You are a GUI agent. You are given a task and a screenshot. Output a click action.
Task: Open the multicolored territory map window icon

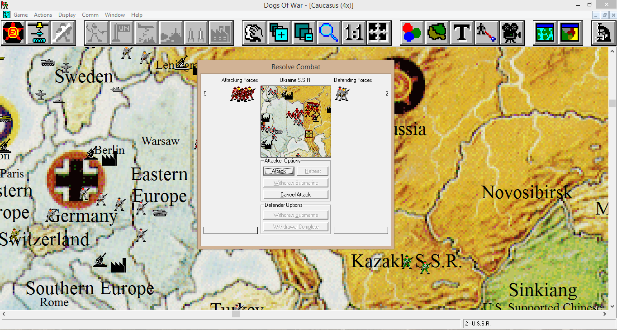tap(570, 33)
